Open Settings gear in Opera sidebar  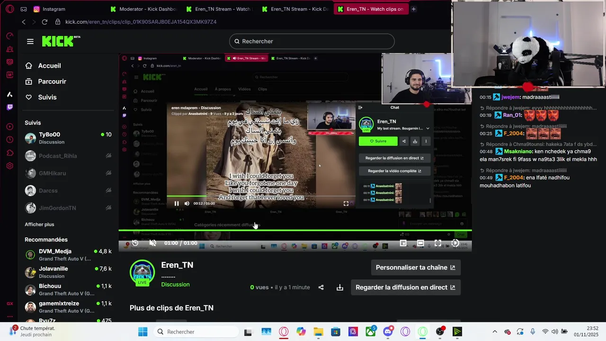(9, 166)
